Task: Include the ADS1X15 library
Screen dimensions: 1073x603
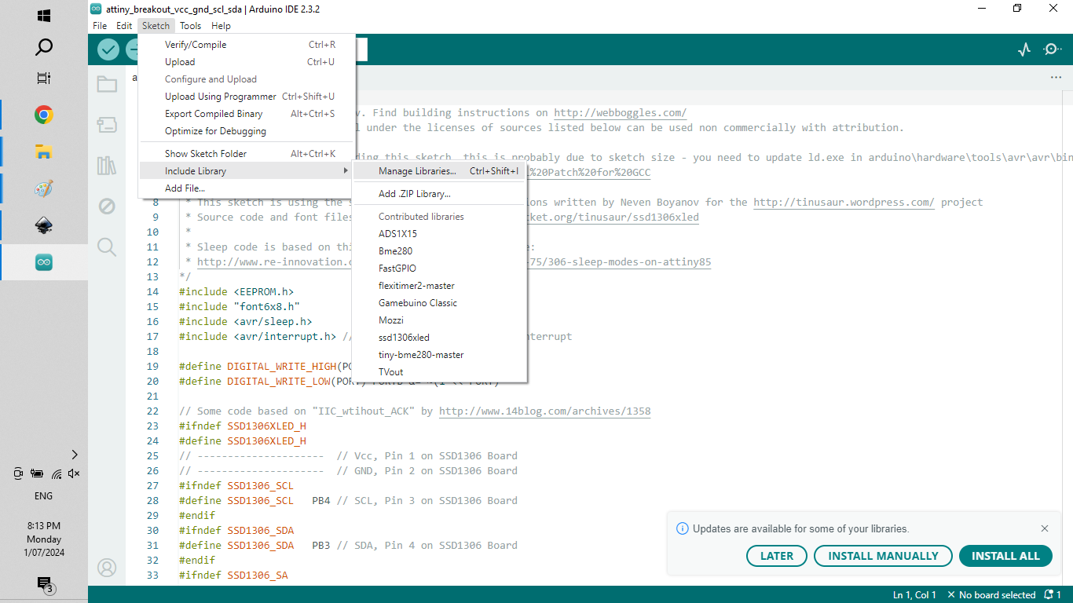Action: (x=439, y=234)
